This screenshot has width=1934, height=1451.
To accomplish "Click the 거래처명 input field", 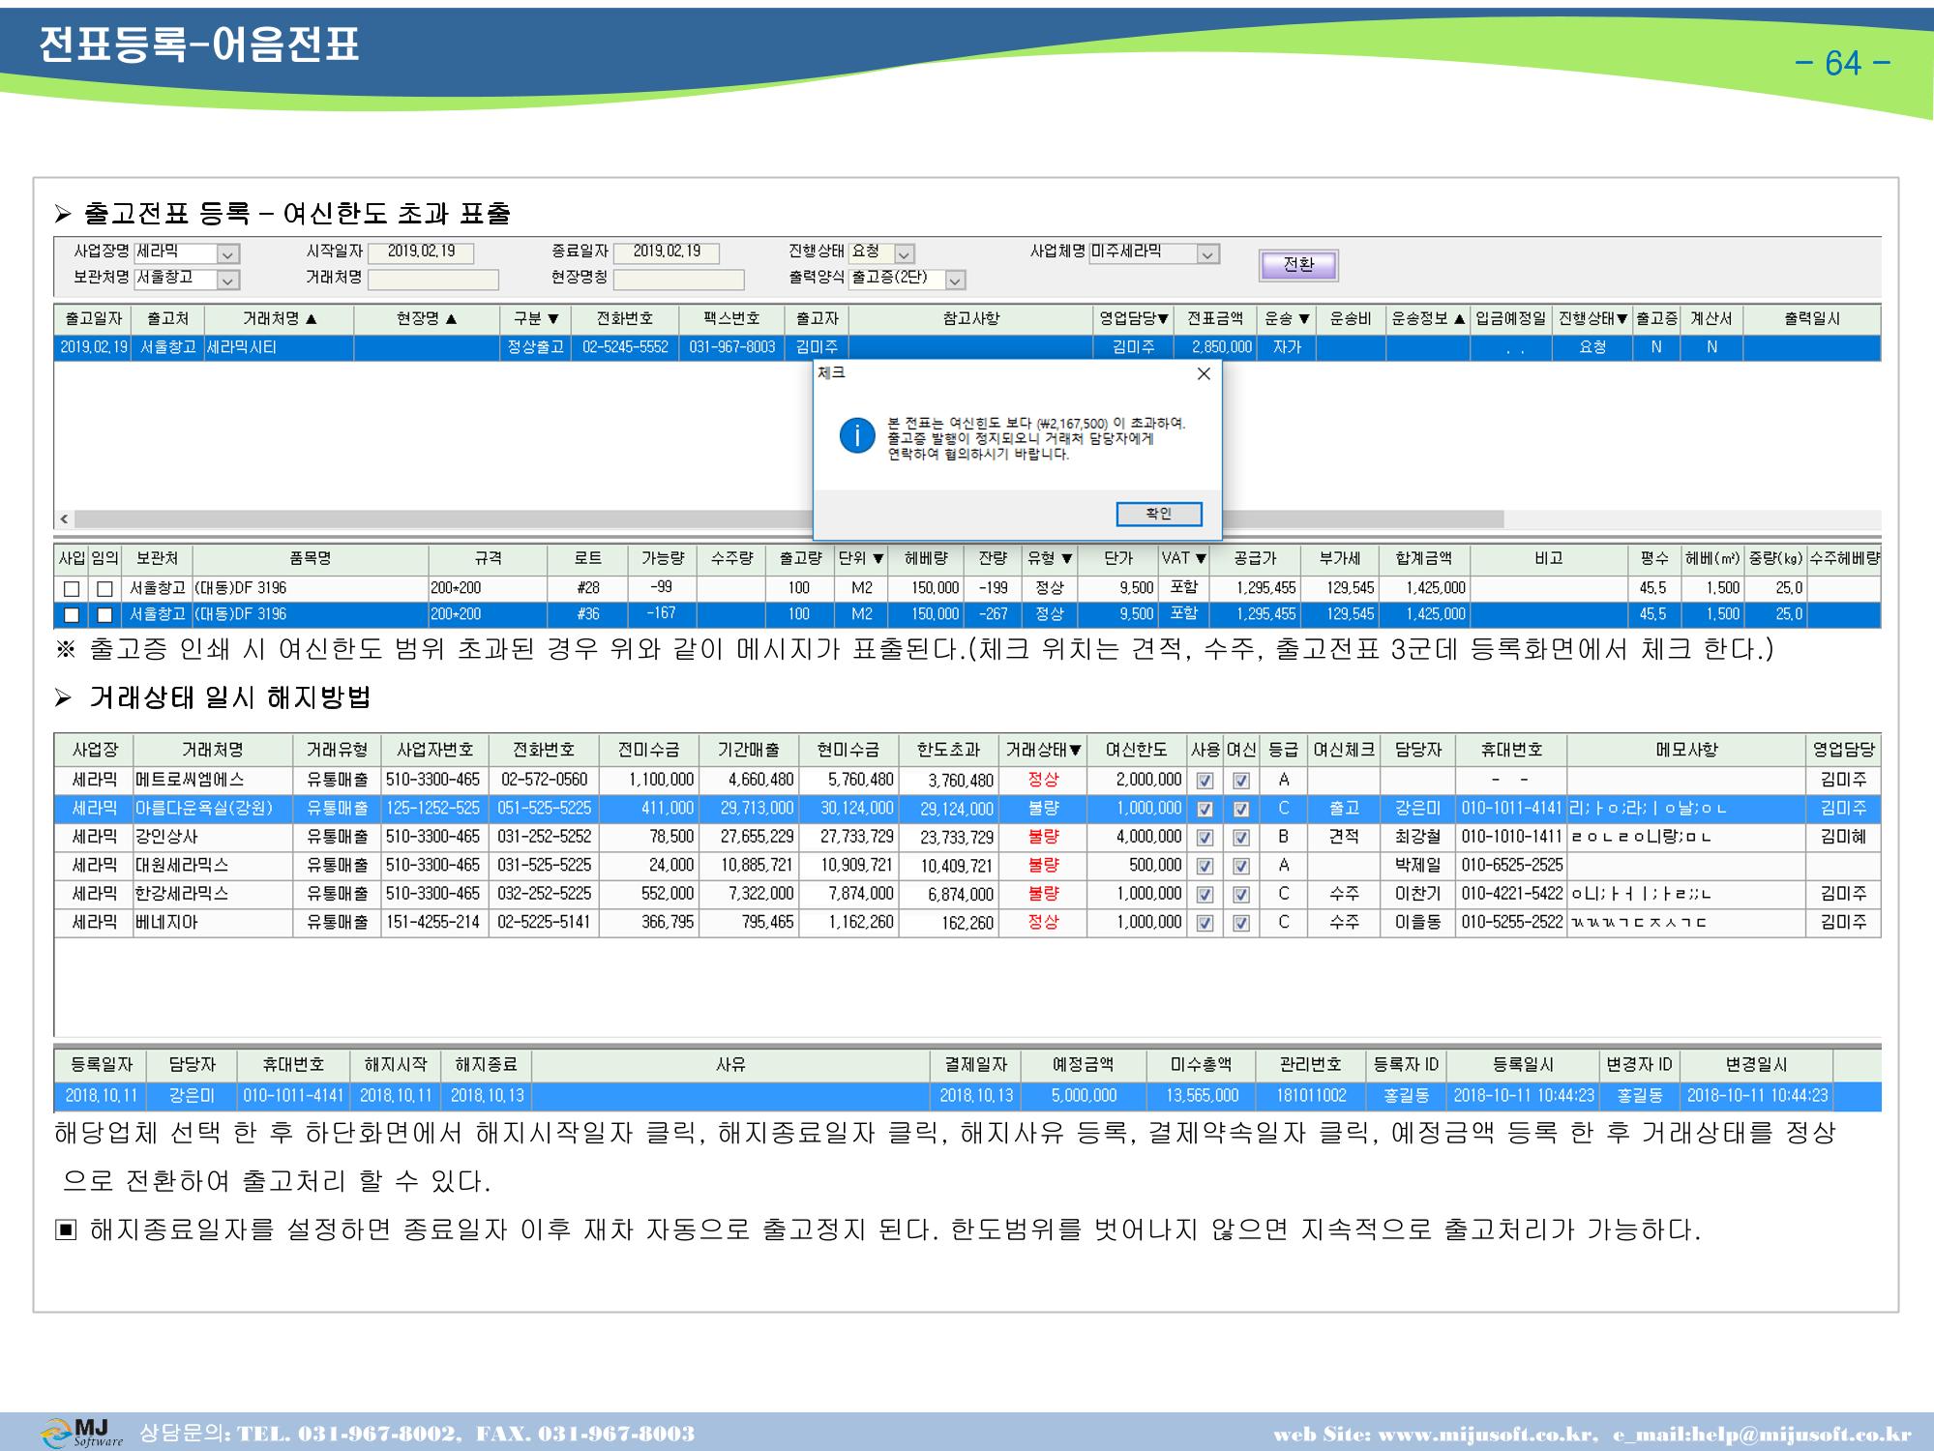I will (x=433, y=280).
